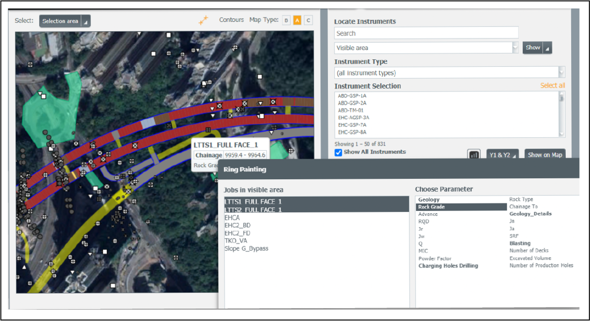
Task: Open the Instrument Type dropdown
Action: coord(450,73)
